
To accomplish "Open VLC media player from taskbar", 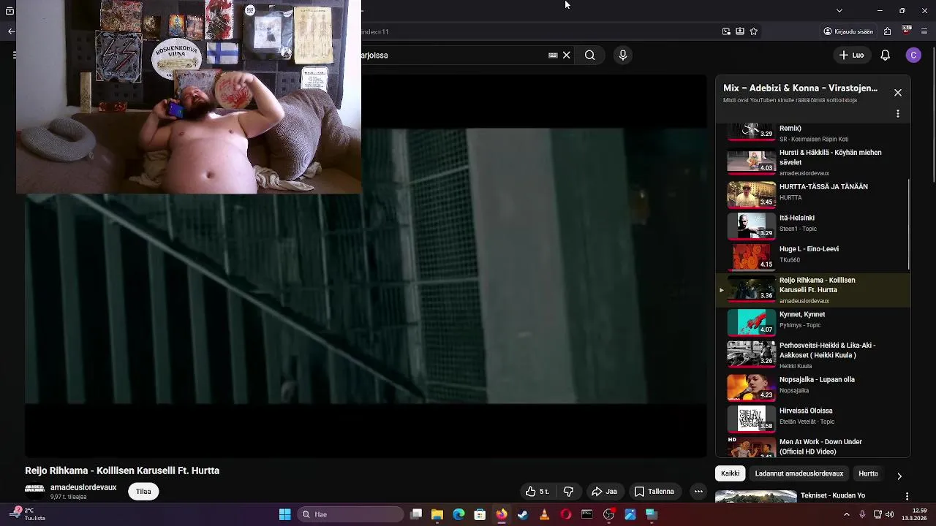I will [x=544, y=514].
